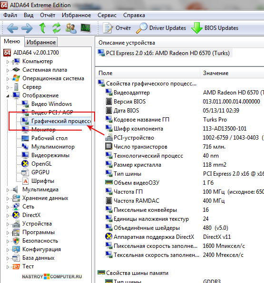Expand the Хранение данных node
Viewport: 264px width, 283px height.
tap(8, 198)
